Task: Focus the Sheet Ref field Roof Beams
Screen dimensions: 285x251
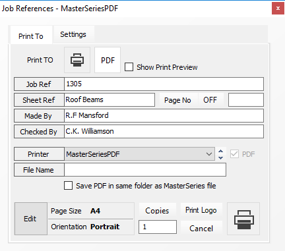Action: tap(110, 100)
